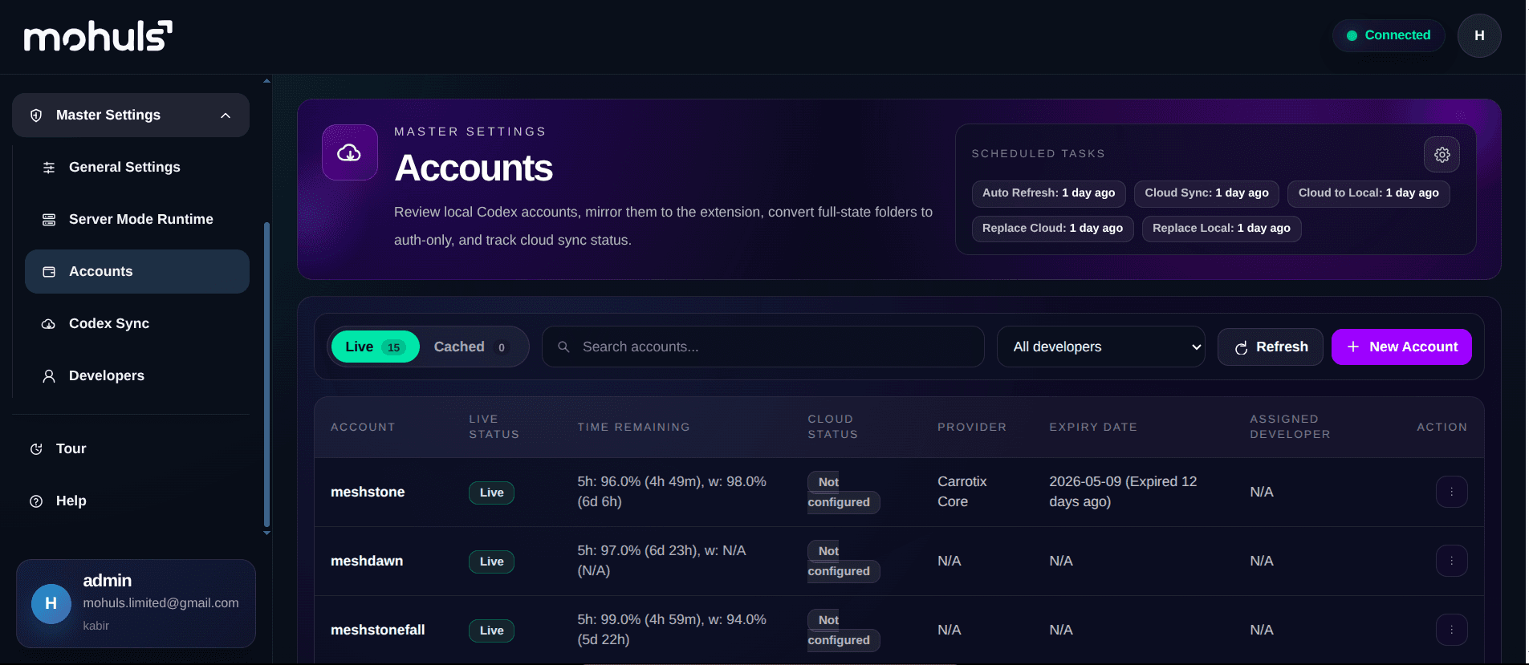This screenshot has width=1529, height=665.
Task: Click the Live badge for meshstone
Action: tap(491, 493)
